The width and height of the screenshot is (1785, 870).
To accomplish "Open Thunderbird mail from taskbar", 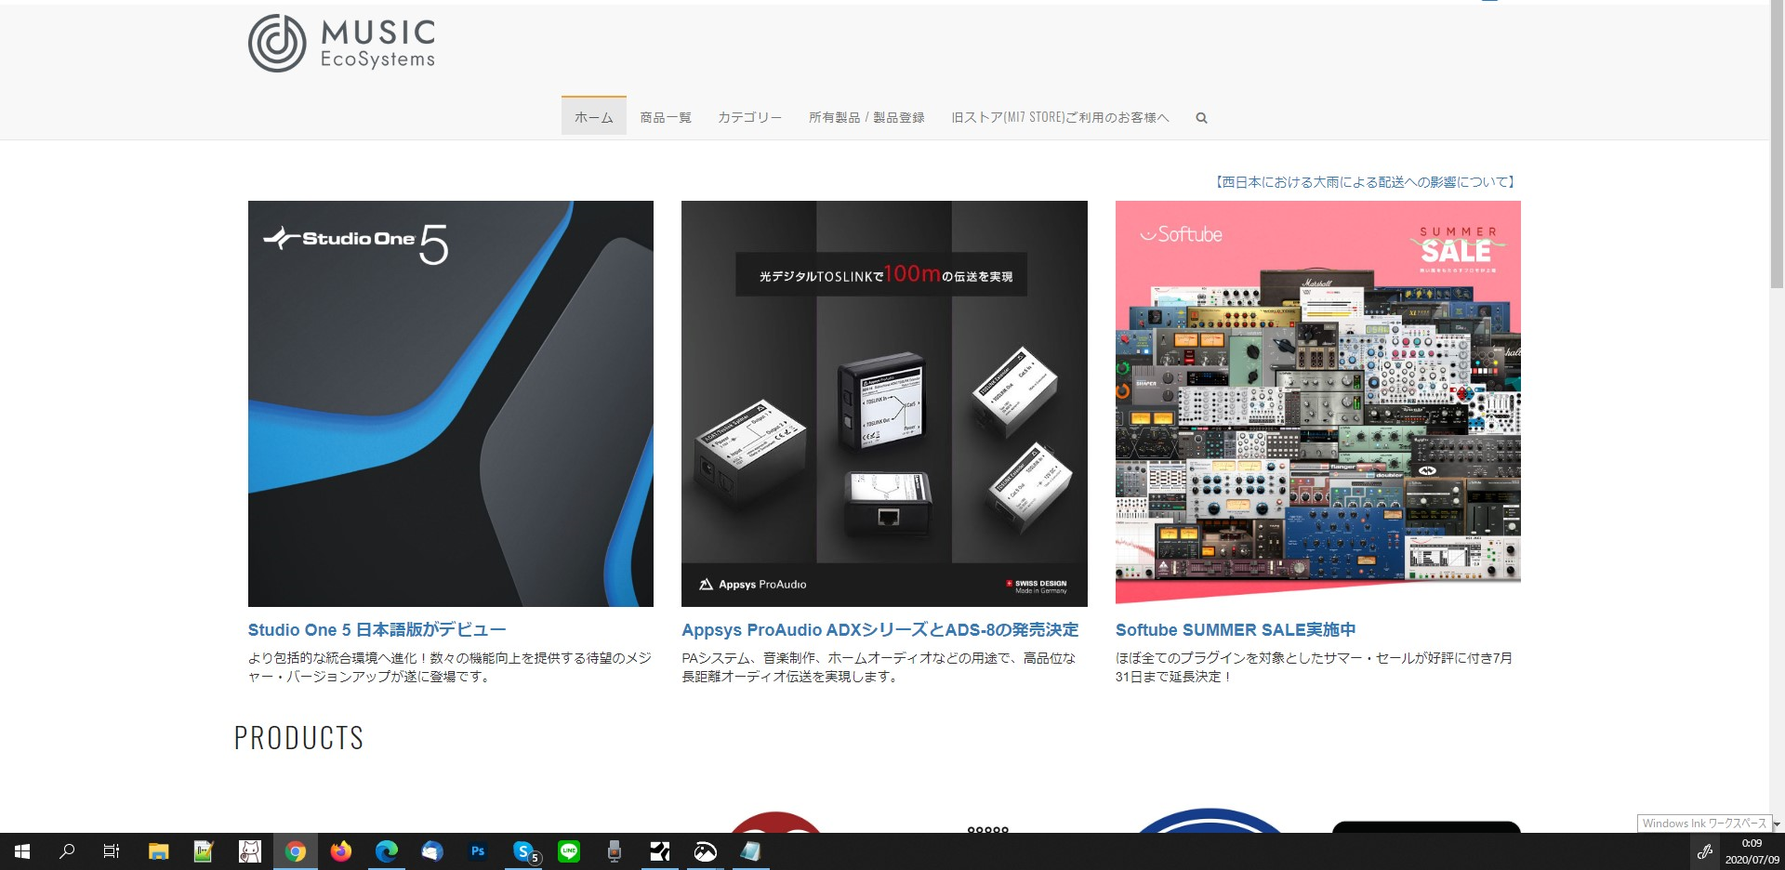I will 432,851.
